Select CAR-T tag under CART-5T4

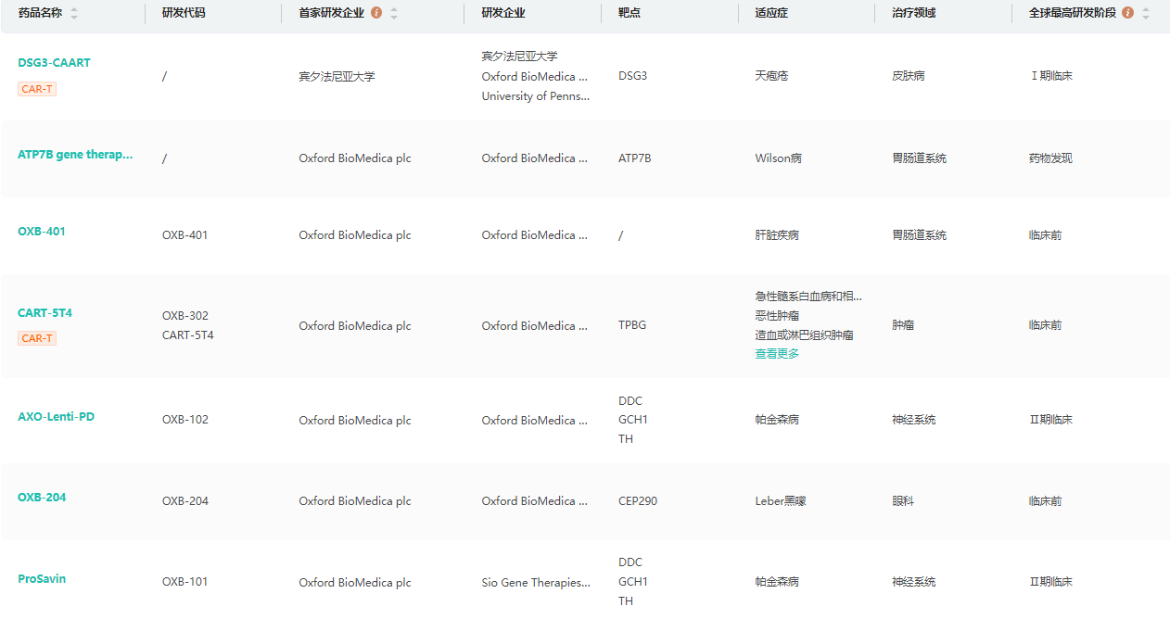[x=37, y=338]
